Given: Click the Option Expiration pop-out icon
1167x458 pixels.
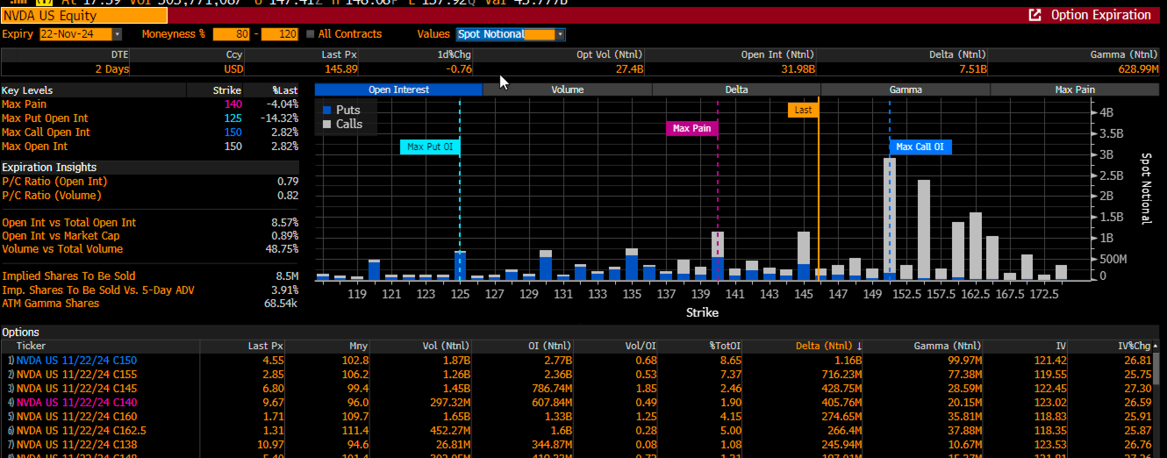Looking at the screenshot, I should pos(1035,15).
